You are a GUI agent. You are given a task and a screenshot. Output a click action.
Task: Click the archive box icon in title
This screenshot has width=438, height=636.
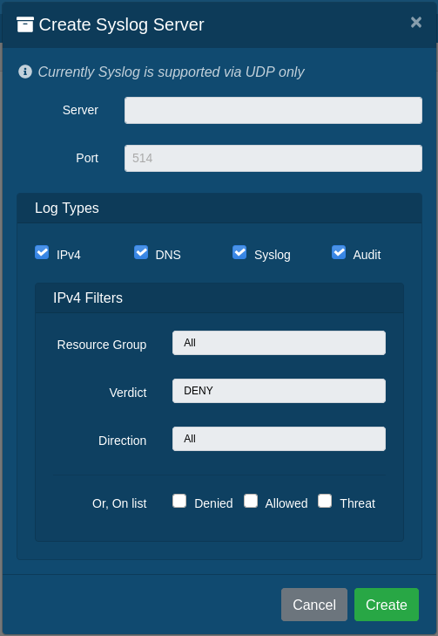click(25, 24)
